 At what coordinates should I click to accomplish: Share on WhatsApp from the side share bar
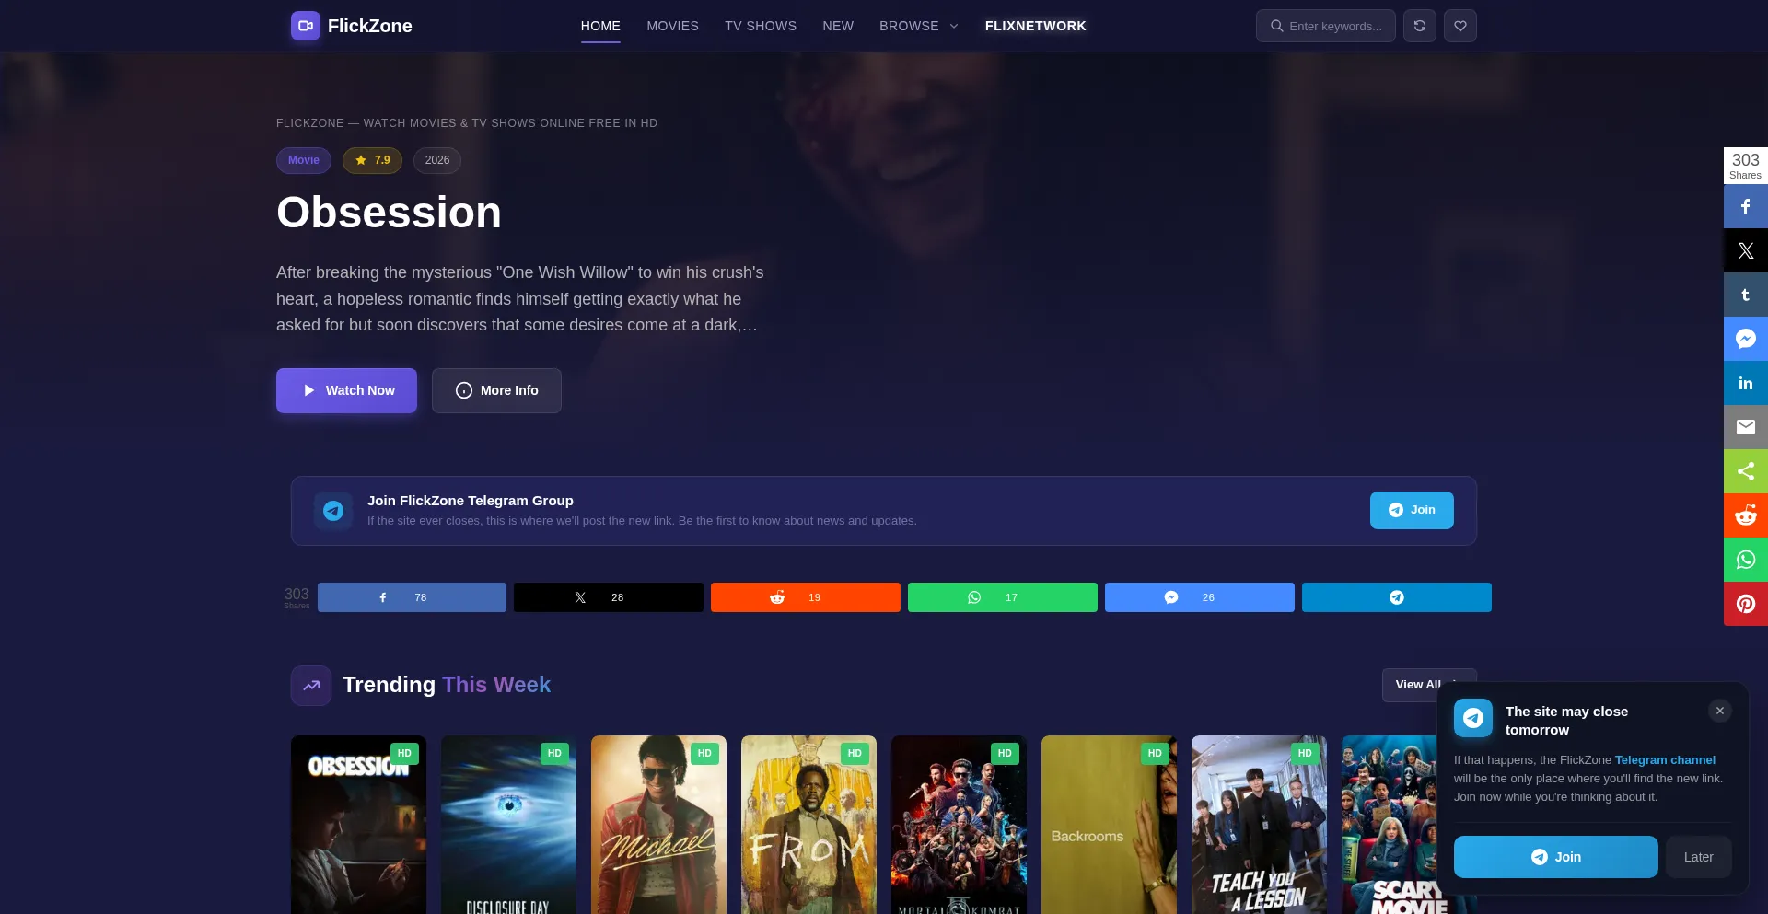click(1746, 560)
